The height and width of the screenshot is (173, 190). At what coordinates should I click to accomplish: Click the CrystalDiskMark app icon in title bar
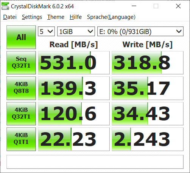(x=5, y=6)
